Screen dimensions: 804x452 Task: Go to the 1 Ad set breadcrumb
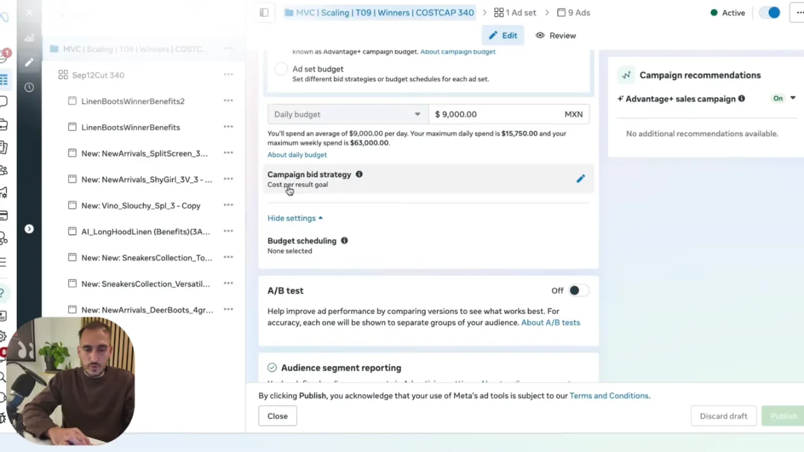point(515,12)
